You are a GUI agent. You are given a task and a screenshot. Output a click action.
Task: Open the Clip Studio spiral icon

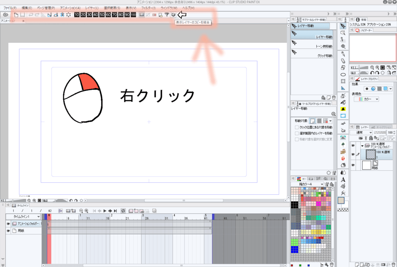(5, 15)
